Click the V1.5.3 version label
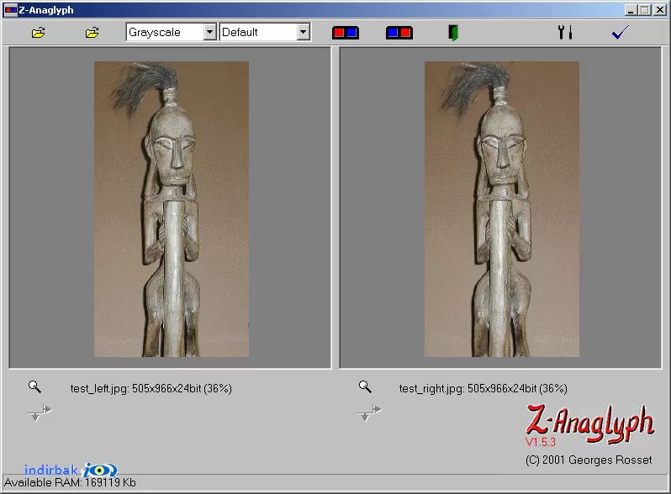Viewport: 671px width, 494px height. (x=540, y=442)
